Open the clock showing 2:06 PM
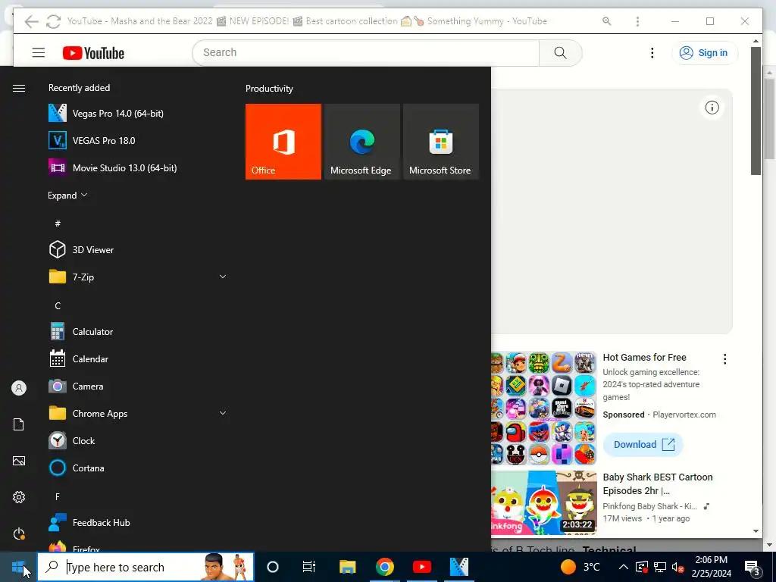The height and width of the screenshot is (582, 776). 711,567
